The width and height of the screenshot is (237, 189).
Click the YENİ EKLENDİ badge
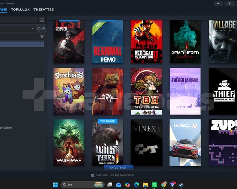[x=107, y=121]
